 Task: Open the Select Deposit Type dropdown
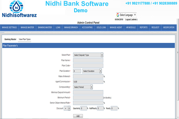(88, 55)
